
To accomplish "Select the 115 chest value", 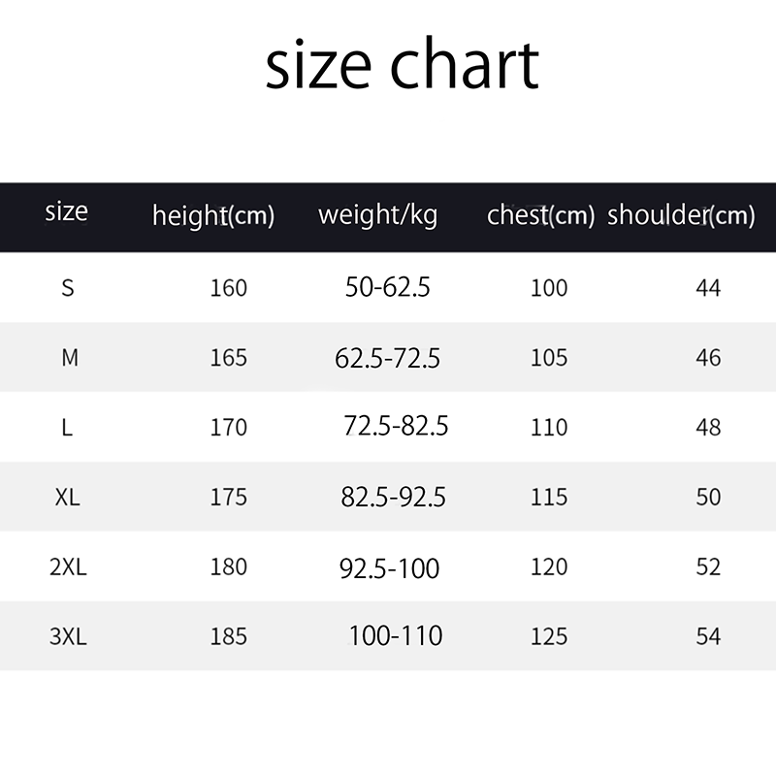I will coord(549,498).
